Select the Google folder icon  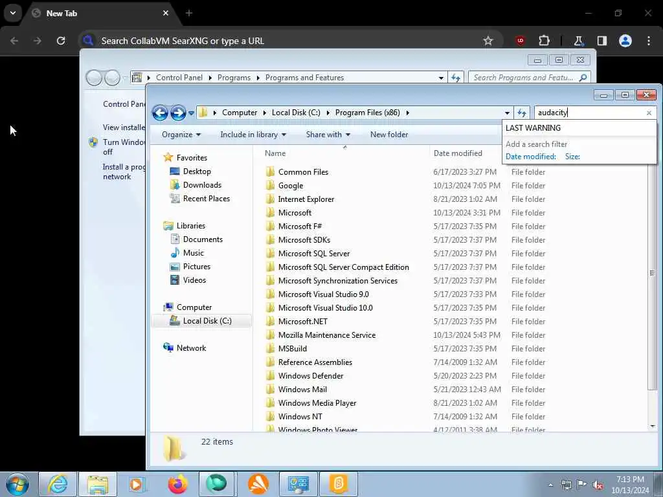pyautogui.click(x=270, y=186)
